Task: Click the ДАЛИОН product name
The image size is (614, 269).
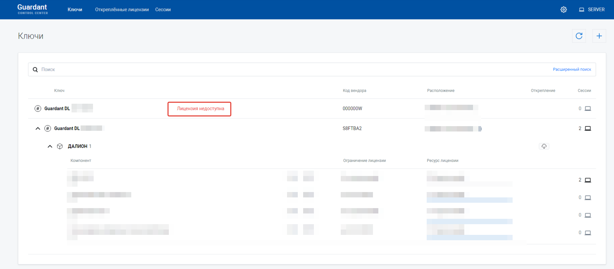Action: tap(78, 146)
